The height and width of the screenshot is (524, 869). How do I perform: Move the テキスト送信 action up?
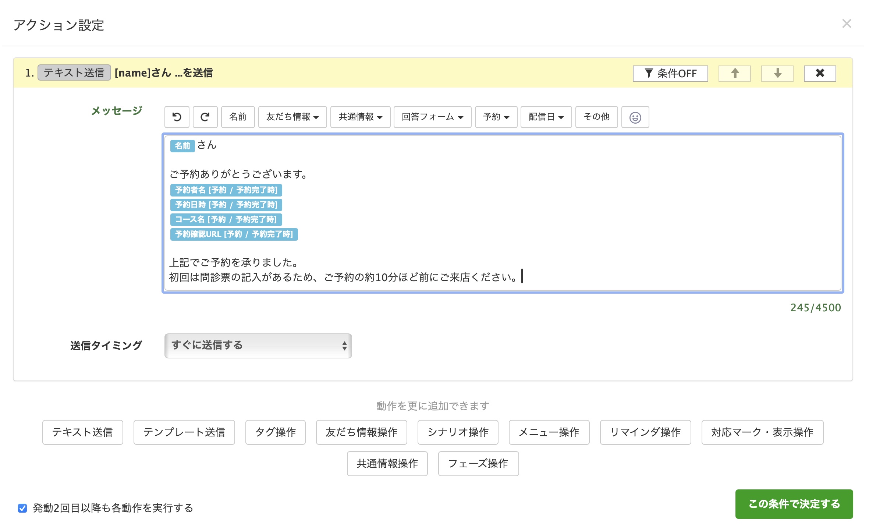734,73
